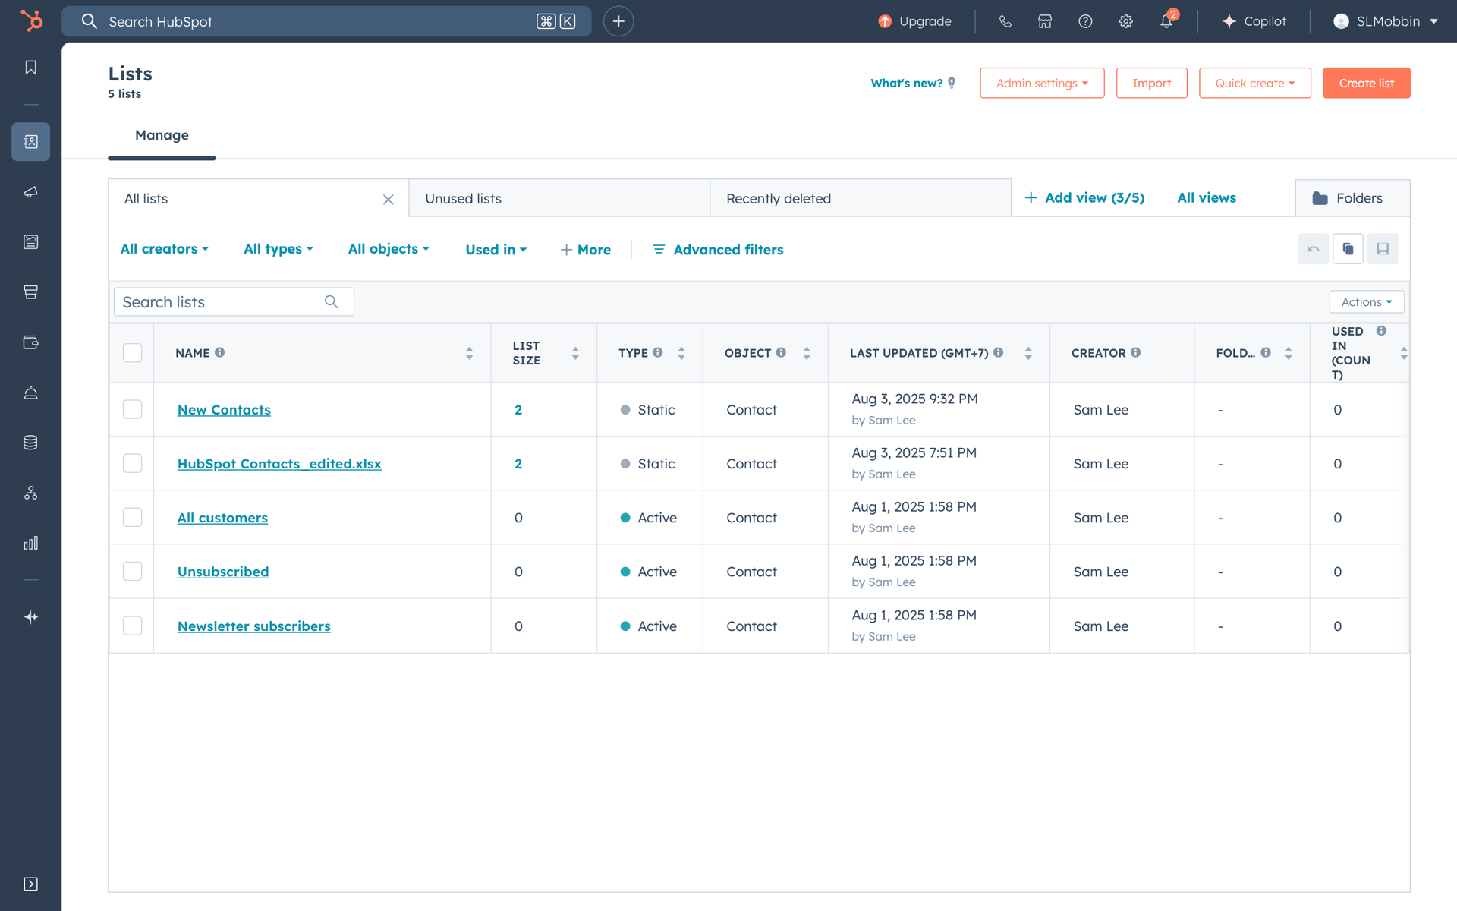The width and height of the screenshot is (1457, 911).
Task: Open the CRM contacts sidebar icon
Action: click(31, 141)
